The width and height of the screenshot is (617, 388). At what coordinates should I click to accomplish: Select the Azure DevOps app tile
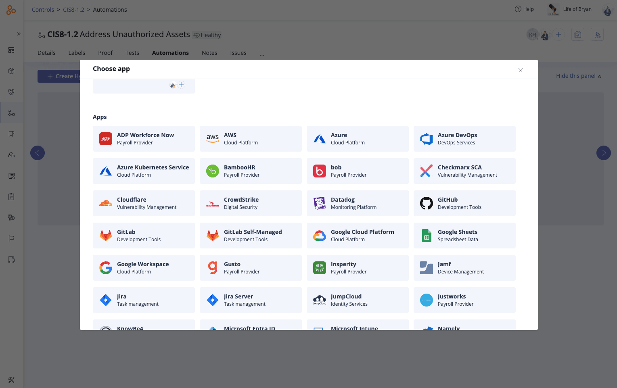point(464,139)
